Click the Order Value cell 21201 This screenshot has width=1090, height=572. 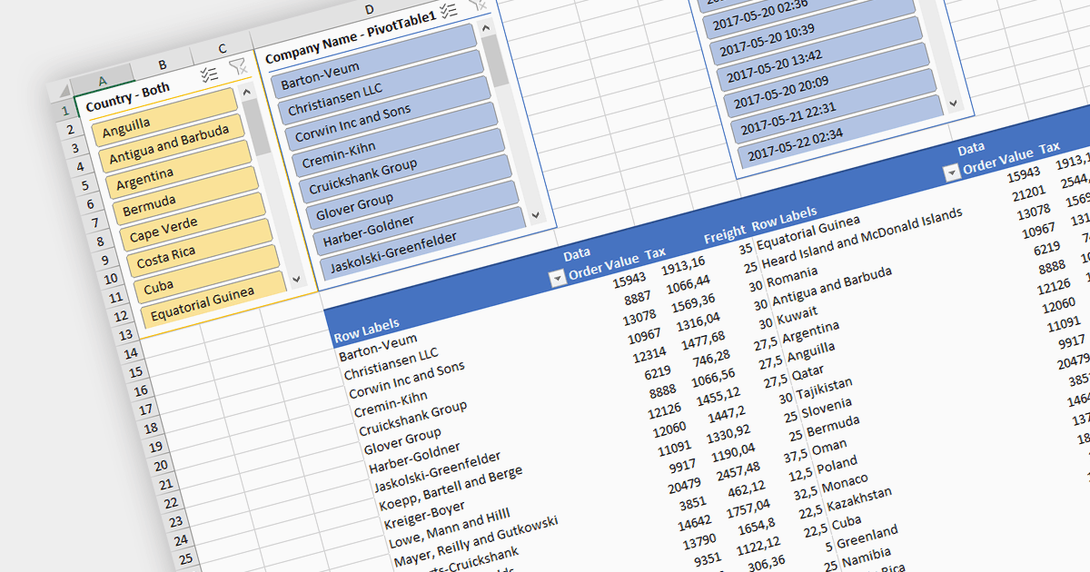point(1031,193)
